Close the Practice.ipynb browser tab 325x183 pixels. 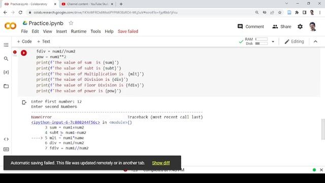pos(55,4)
